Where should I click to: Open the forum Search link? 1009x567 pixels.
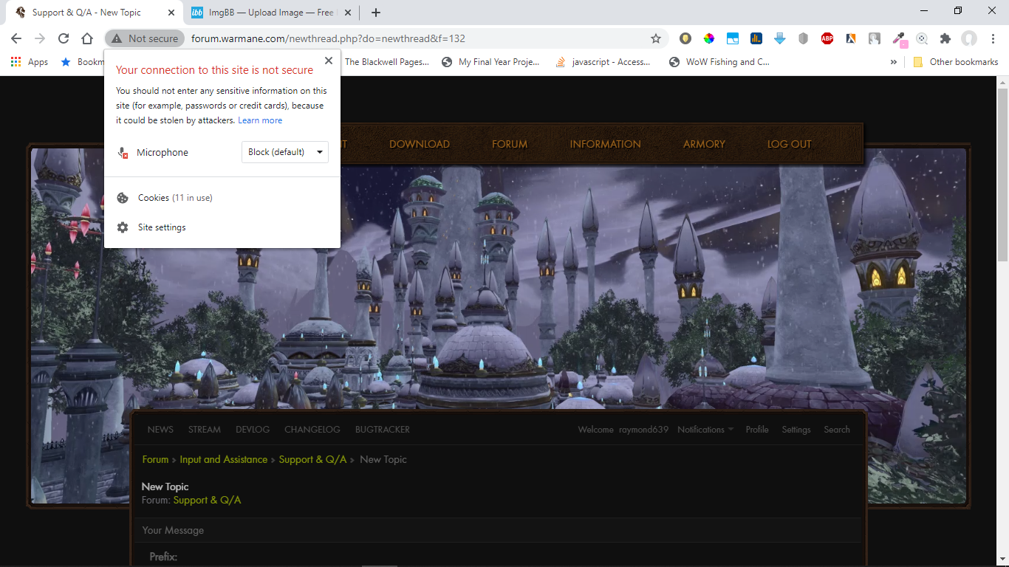click(x=837, y=430)
